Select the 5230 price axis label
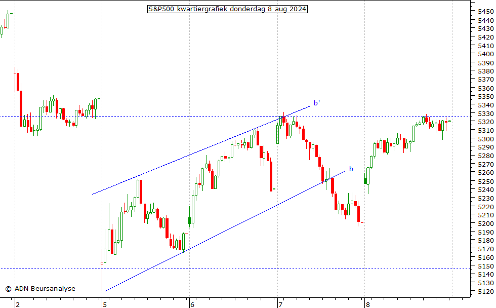 [485, 198]
